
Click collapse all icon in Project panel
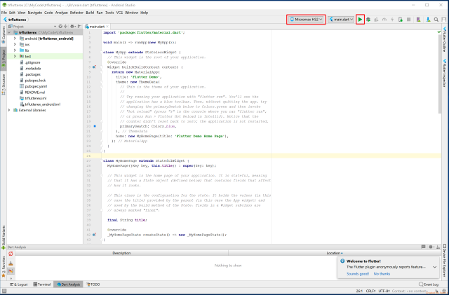[x=66, y=26]
